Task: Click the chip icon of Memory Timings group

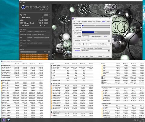Action: tap(52, 66)
